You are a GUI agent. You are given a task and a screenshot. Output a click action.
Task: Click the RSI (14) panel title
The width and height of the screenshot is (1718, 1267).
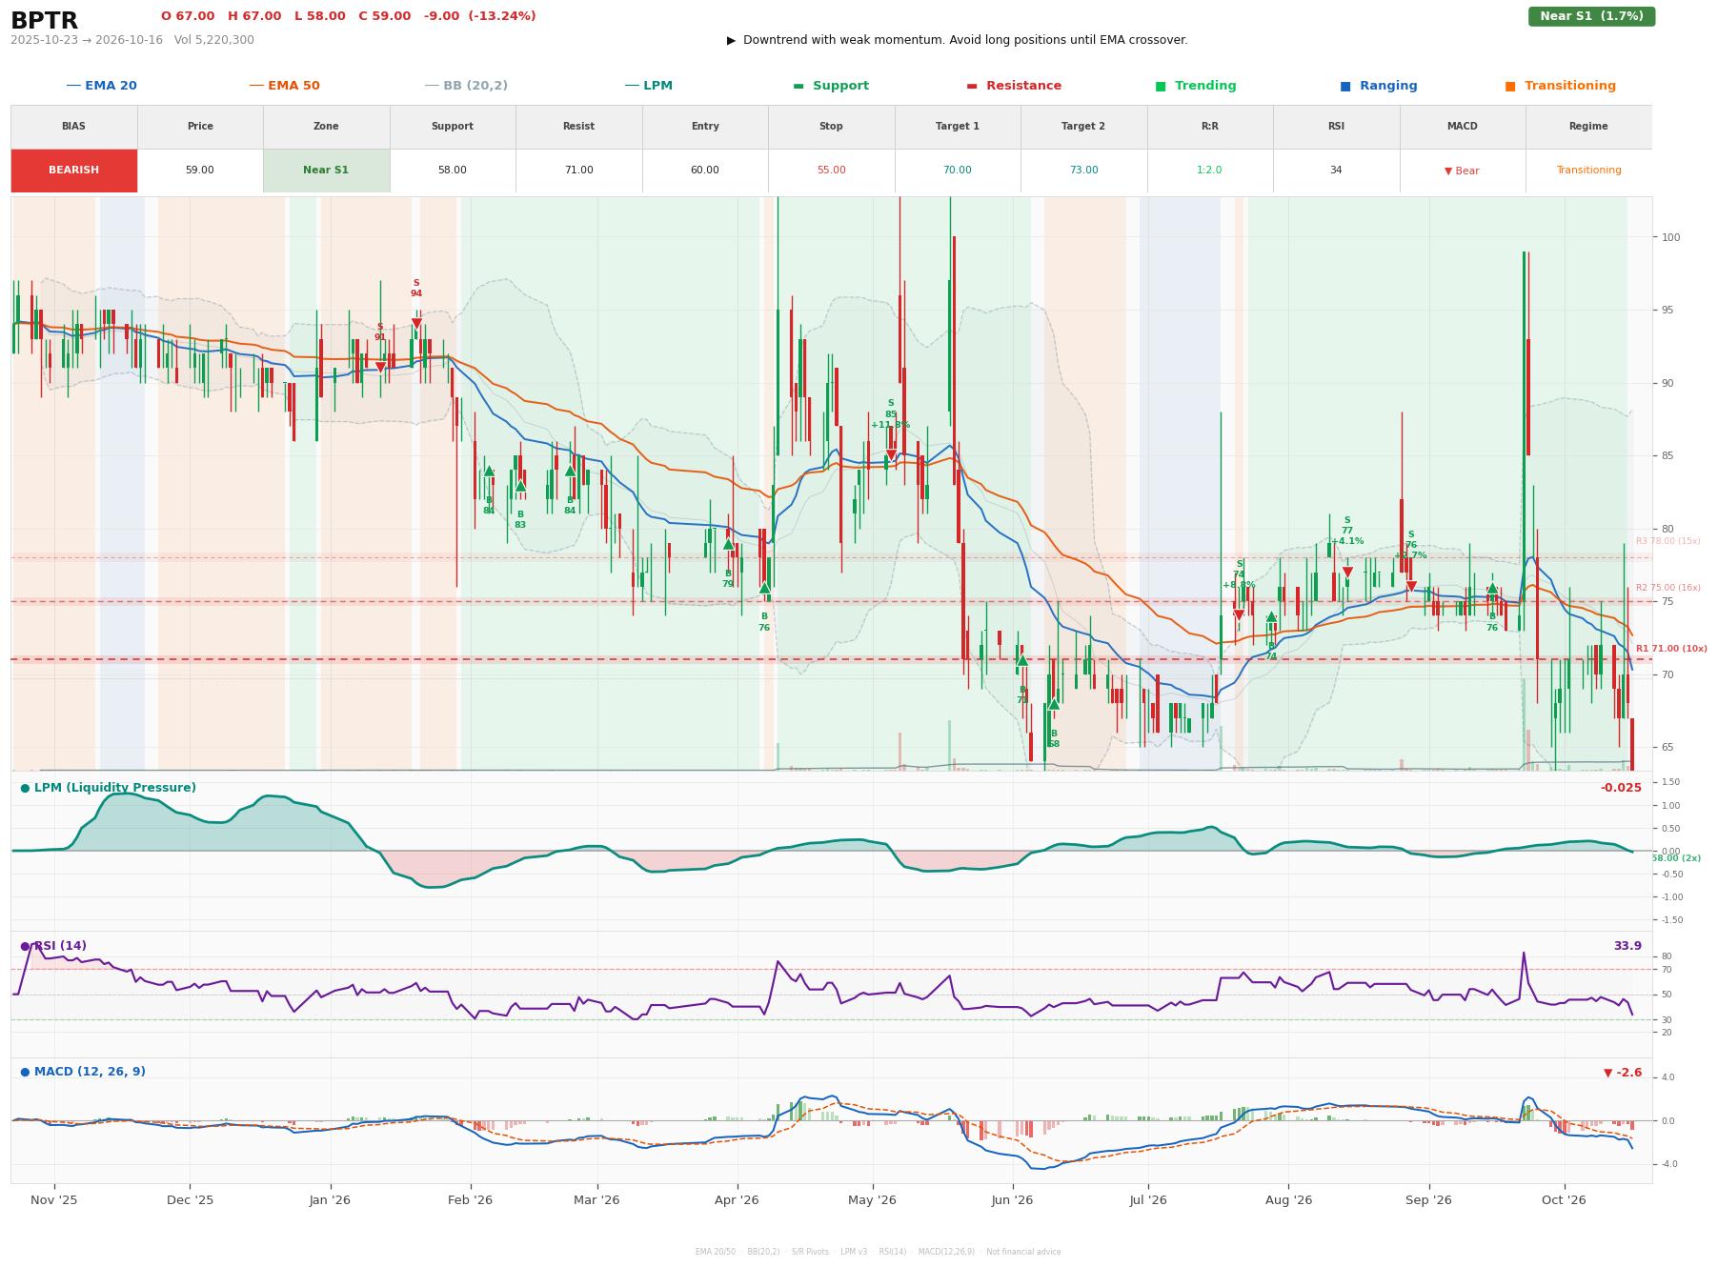[59, 946]
